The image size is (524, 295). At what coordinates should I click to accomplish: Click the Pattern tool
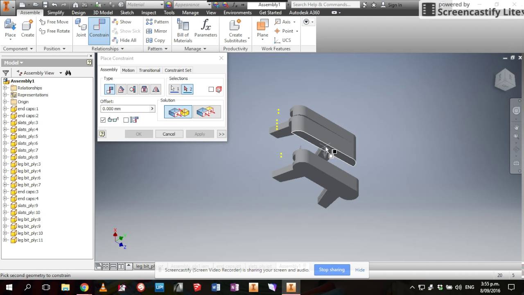pos(157,22)
